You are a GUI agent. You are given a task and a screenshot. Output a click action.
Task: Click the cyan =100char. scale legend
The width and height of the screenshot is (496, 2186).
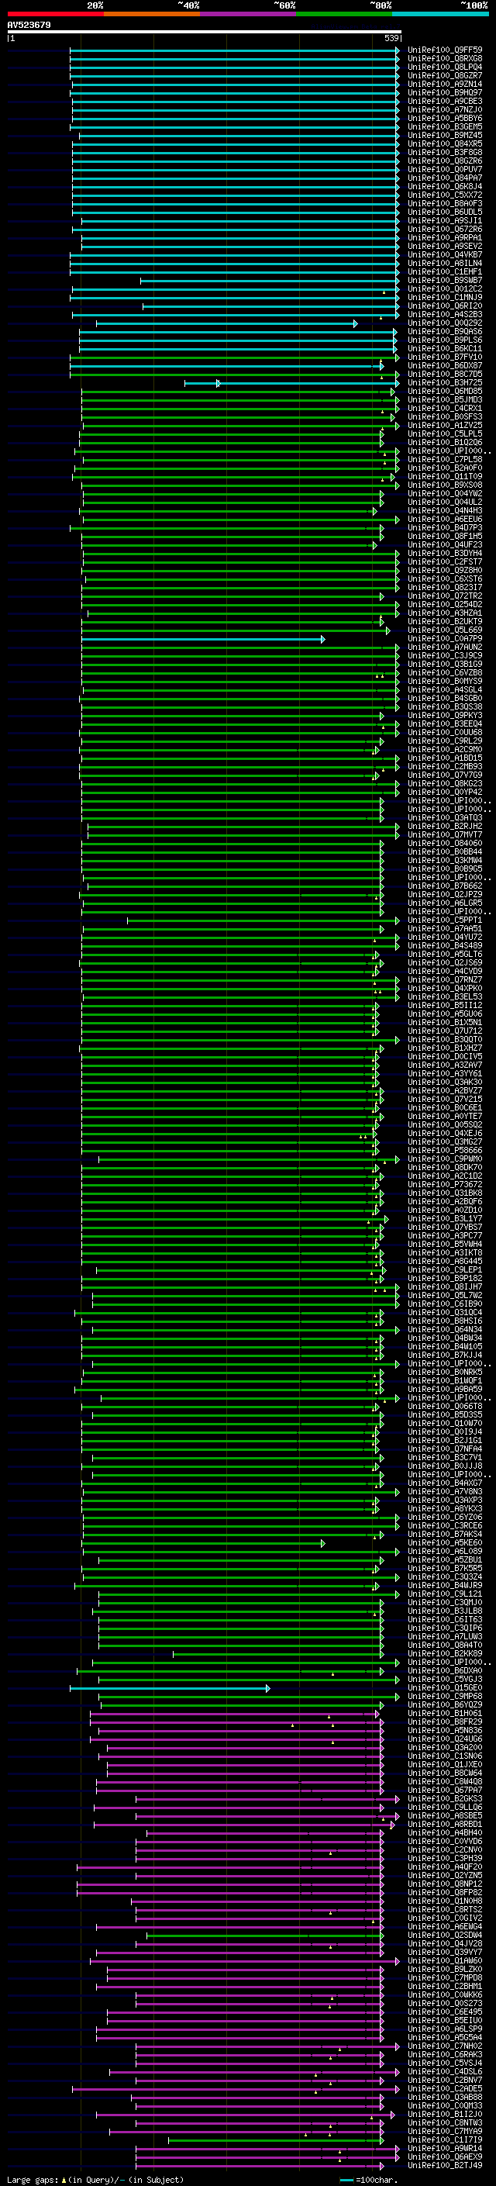click(369, 2179)
